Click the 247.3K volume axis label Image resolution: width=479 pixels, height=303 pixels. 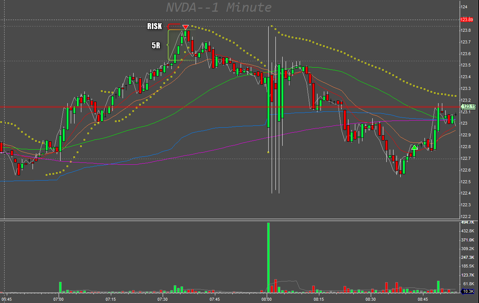click(x=467, y=257)
